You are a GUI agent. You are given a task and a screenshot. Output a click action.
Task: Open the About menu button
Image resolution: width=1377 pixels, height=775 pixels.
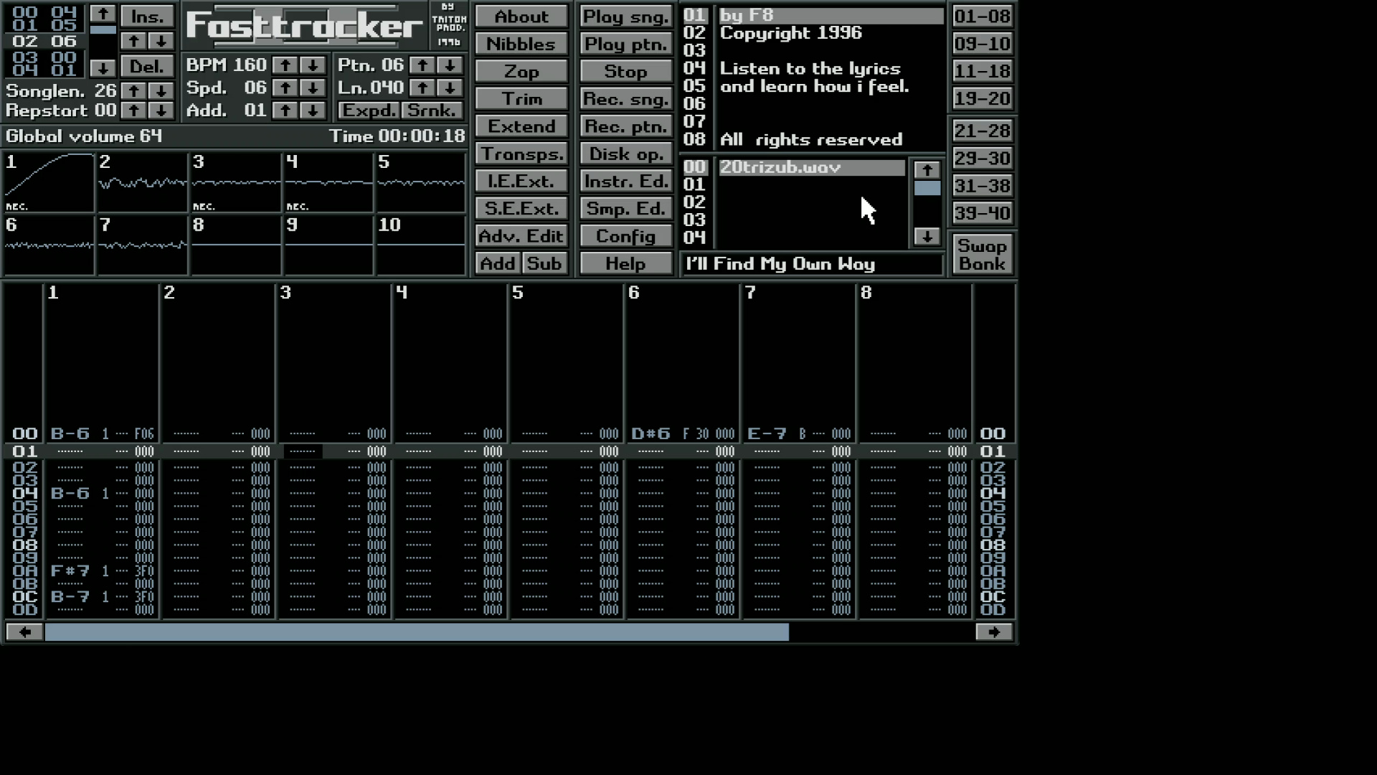point(521,16)
